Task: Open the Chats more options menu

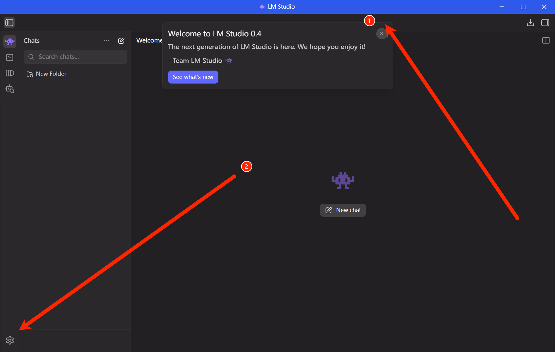Action: click(x=107, y=41)
